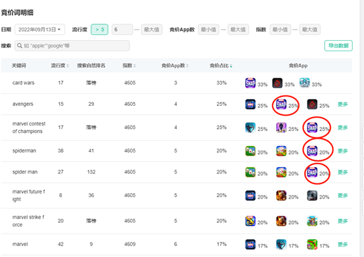The image size is (364, 257).
Task: Focus the keyword search field
Action: (72, 46)
